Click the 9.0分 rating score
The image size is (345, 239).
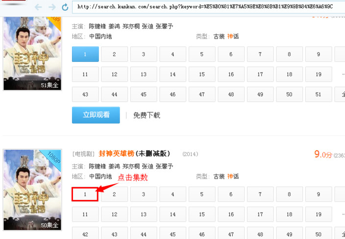323,154
